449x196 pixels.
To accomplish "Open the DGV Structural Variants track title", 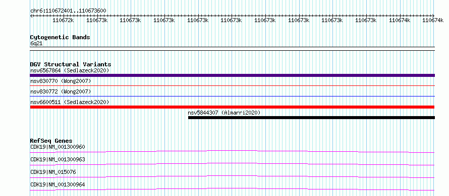I will 71,64.
